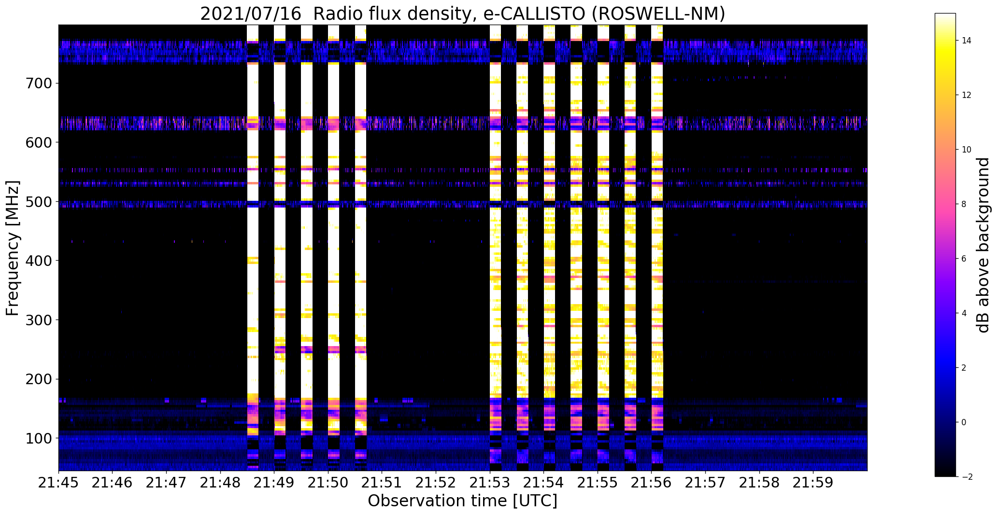Screen dimensions: 998x515
Task: Click the 'dB above background' colorbar label
Action: point(983,245)
